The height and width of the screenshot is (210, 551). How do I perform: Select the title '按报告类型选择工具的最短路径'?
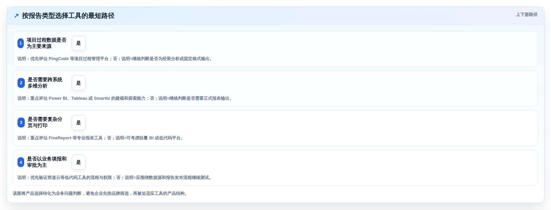tap(68, 16)
